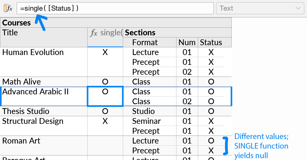Click the Sections column group header
Image resolution: width=307 pixels, height=160 pixels.
coord(144,32)
